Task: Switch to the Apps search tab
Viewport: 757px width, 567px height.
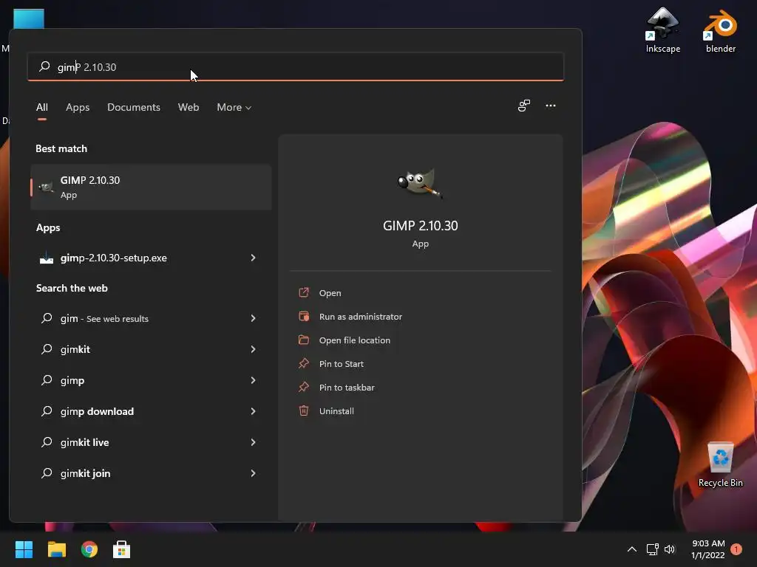Action: point(78,107)
